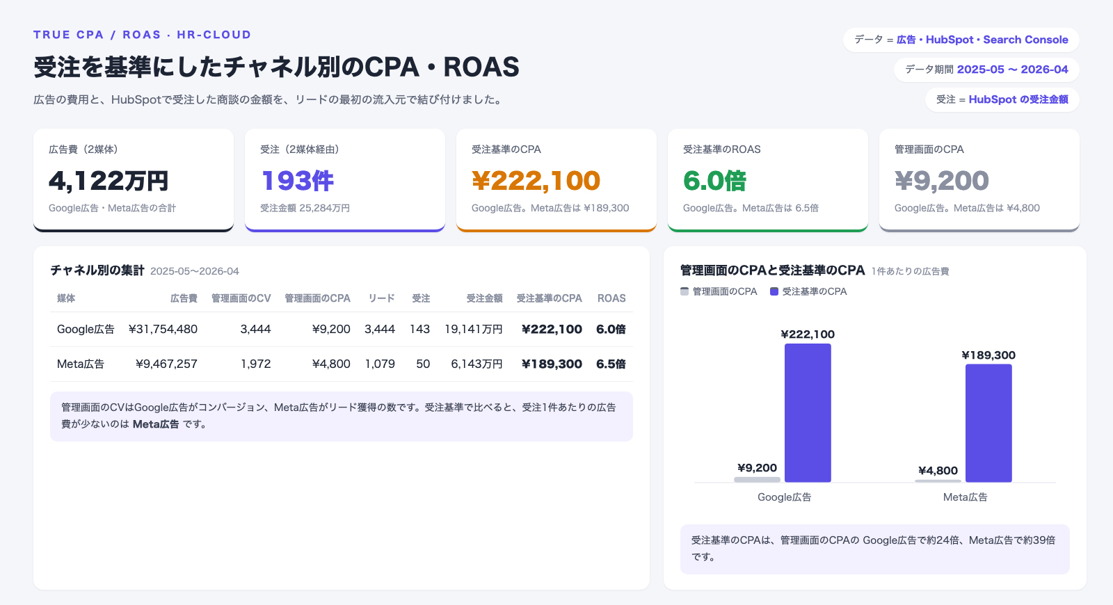Click the purple 受注基準のCPA legend swatch

774,291
